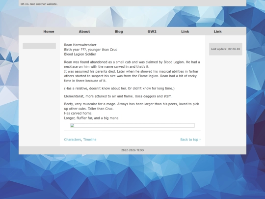Click the last Link nav item
This screenshot has width=265, height=199.
click(217, 31)
